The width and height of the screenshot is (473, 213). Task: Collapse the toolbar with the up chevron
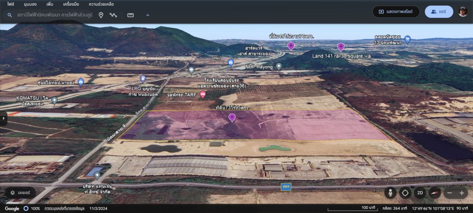(x=148, y=15)
